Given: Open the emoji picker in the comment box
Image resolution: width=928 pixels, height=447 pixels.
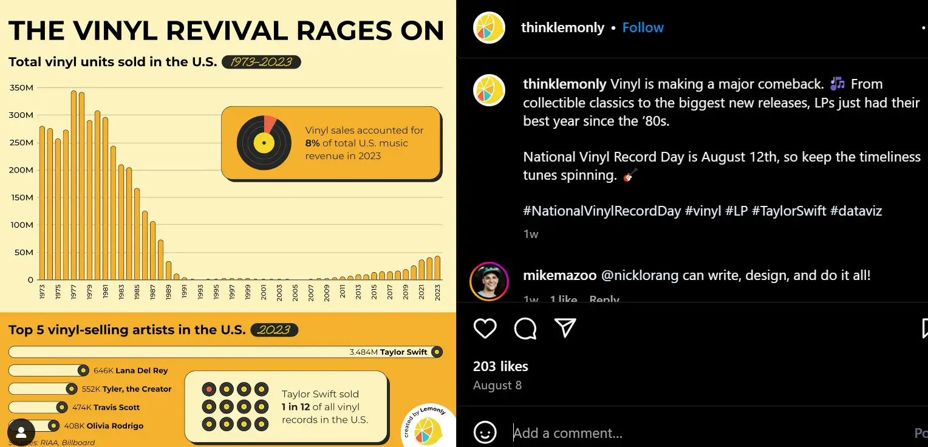Looking at the screenshot, I should tap(485, 432).
